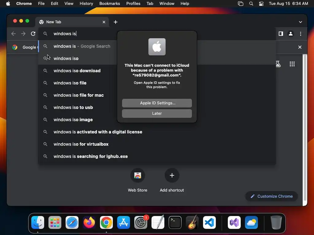Open Safari from the Dock
The width and height of the screenshot is (314, 235).
(72, 222)
